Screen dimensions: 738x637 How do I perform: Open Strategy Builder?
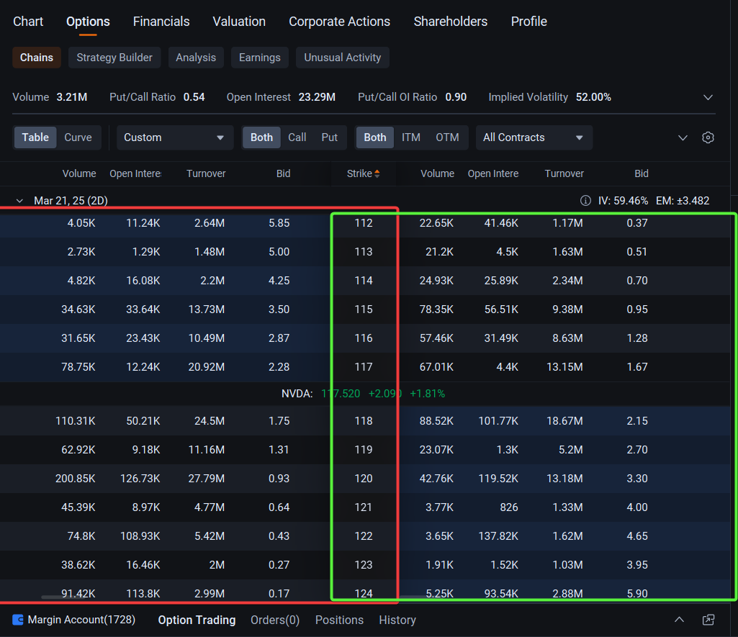pos(114,58)
